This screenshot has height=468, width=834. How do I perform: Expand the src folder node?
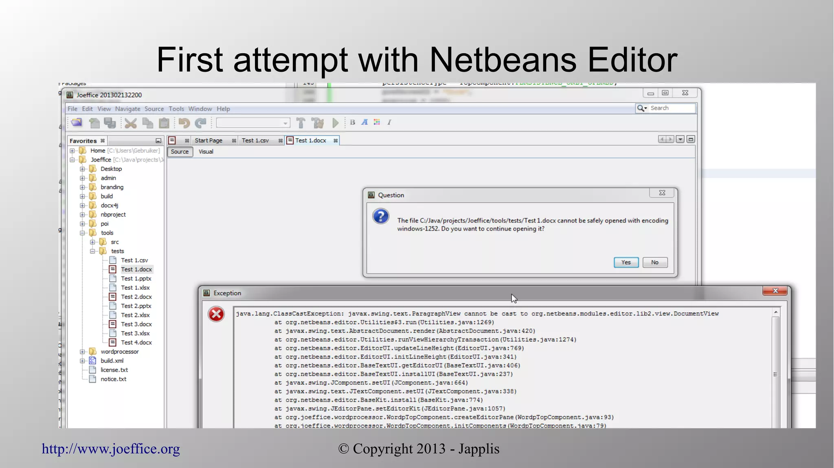click(93, 242)
